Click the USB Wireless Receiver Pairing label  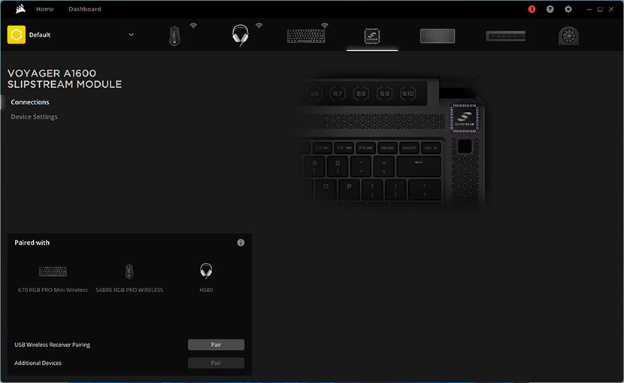[x=52, y=345]
